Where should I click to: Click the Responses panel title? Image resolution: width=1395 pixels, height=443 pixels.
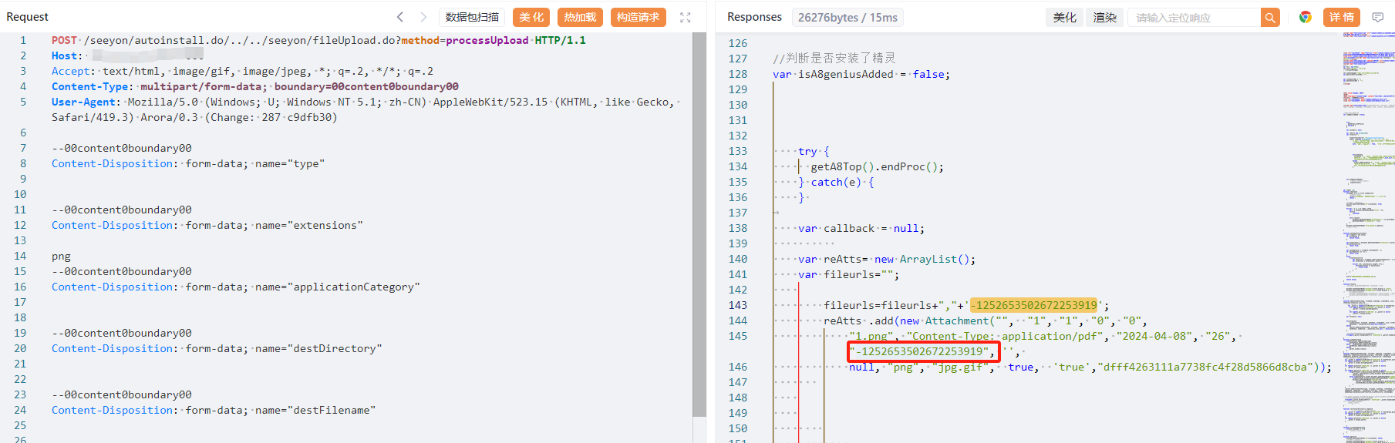click(x=754, y=17)
